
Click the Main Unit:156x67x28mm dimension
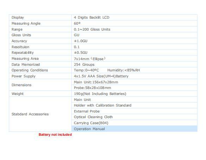[x=96, y=82]
